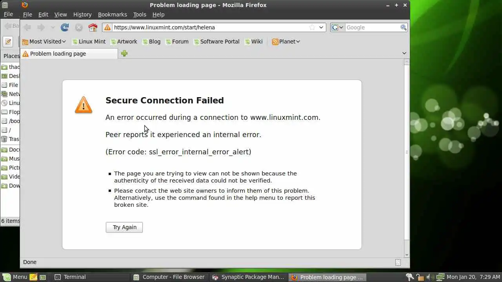502x282 pixels.
Task: Open the Artwork bookmark
Action: point(124,42)
